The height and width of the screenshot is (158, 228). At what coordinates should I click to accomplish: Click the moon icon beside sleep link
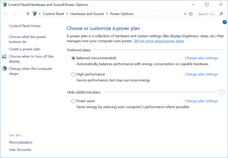4,68
